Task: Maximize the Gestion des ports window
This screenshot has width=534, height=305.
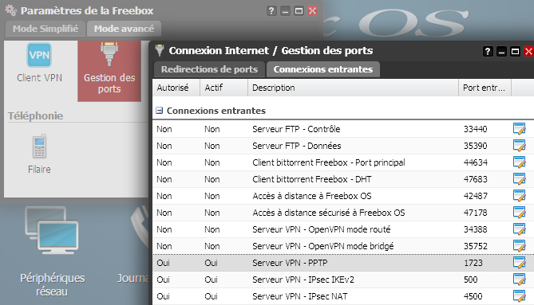Action: 515,52
